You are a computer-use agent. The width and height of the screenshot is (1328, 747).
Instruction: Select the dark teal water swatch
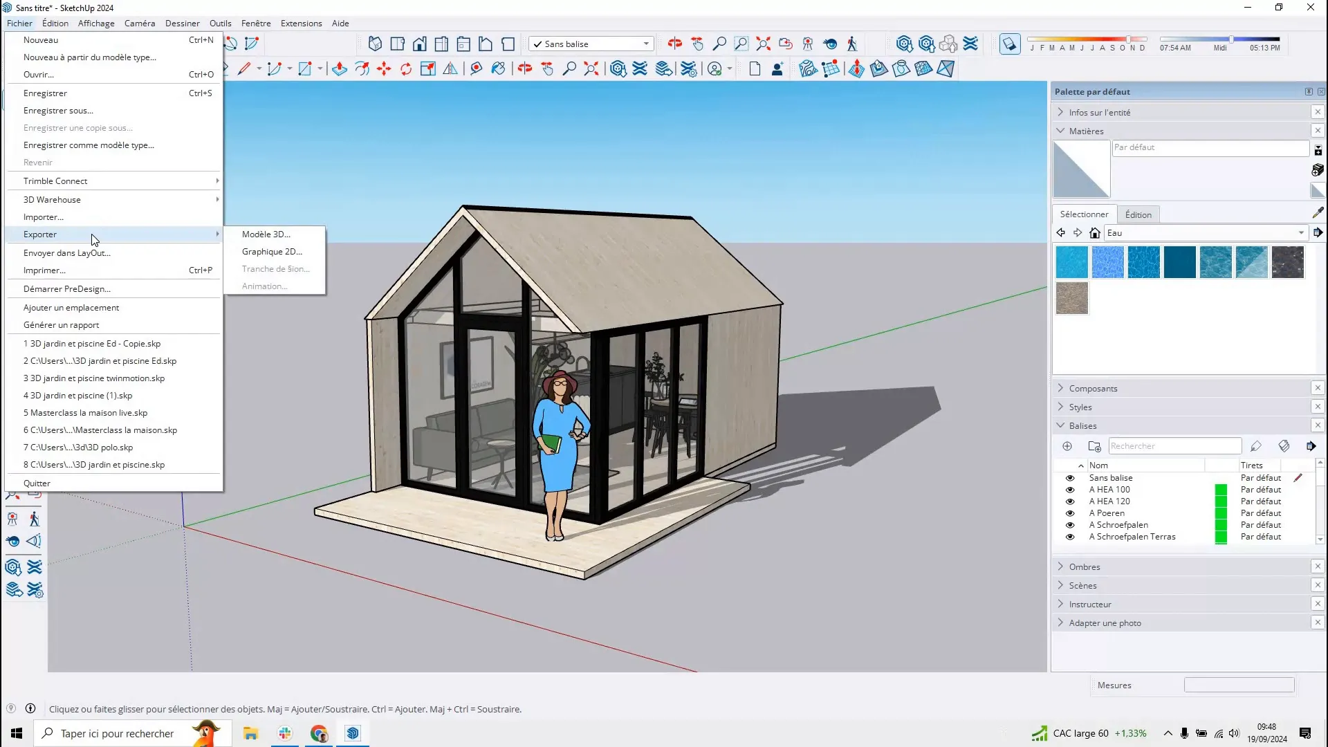pos(1180,262)
